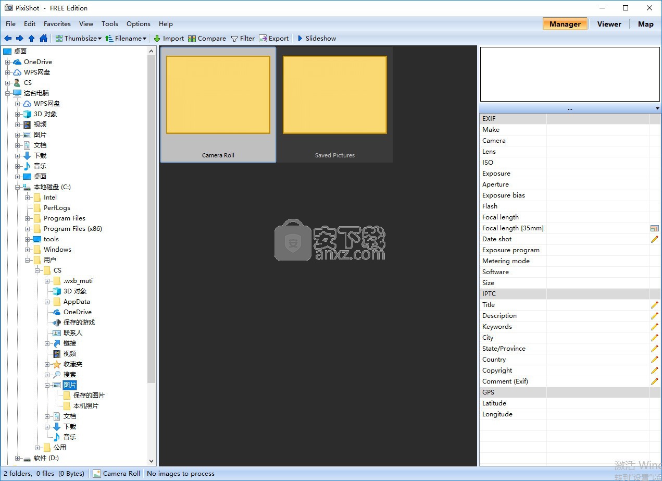The height and width of the screenshot is (481, 662).
Task: Click the folder tree scrollbar up arrow
Action: 152,51
